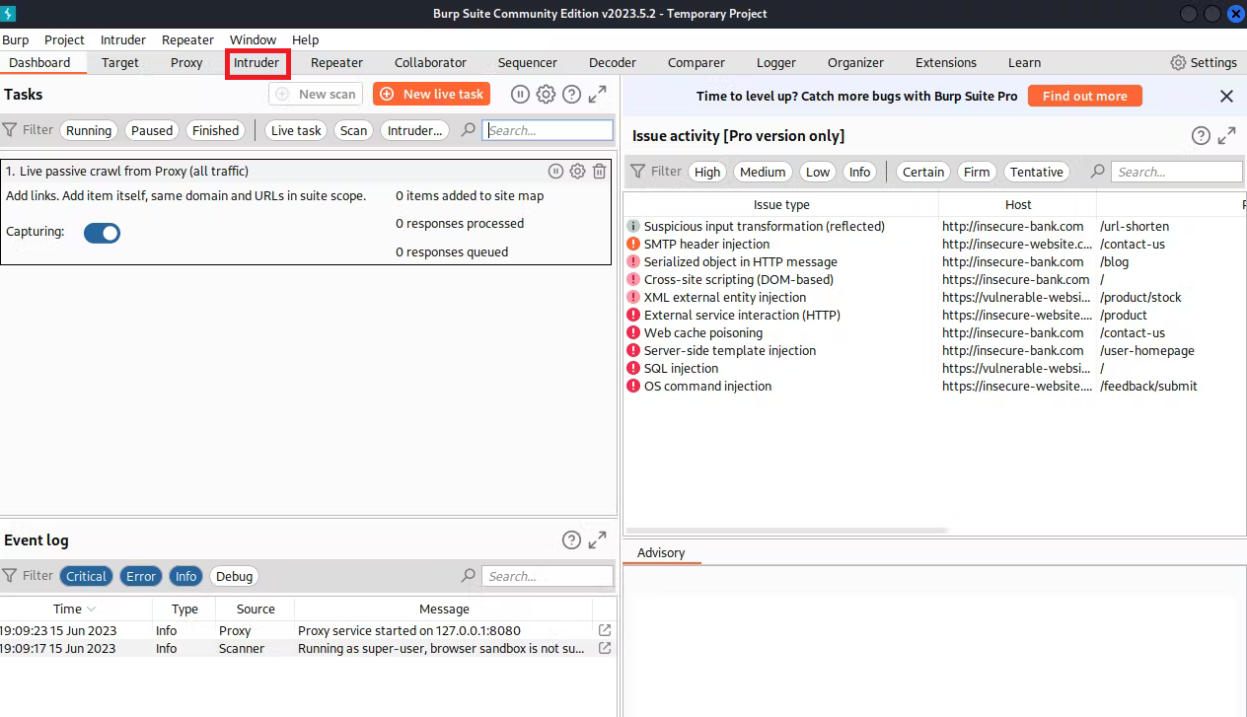This screenshot has height=717, width=1247.
Task: Switch to the Extensions tab
Action: (x=946, y=62)
